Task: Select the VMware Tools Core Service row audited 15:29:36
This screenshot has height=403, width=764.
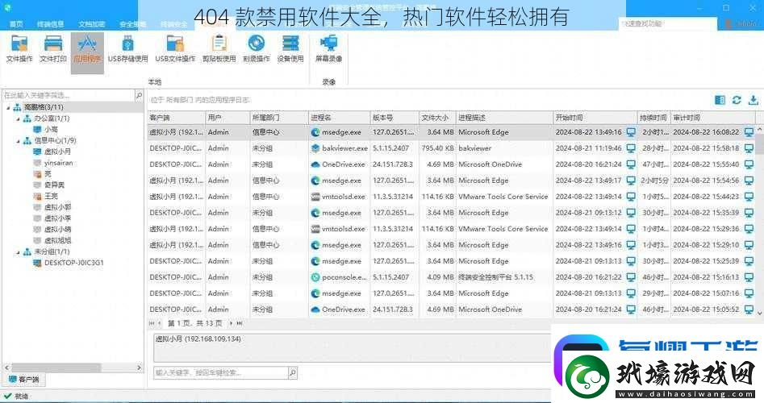Action: coord(451,229)
